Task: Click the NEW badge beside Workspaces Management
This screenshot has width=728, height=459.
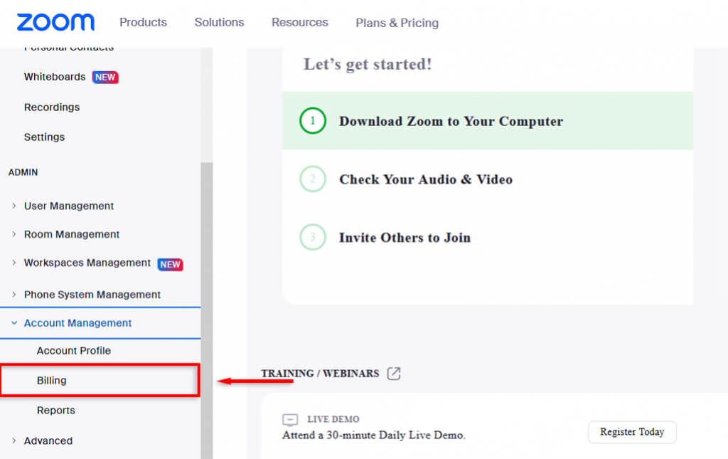Action: pyautogui.click(x=170, y=264)
